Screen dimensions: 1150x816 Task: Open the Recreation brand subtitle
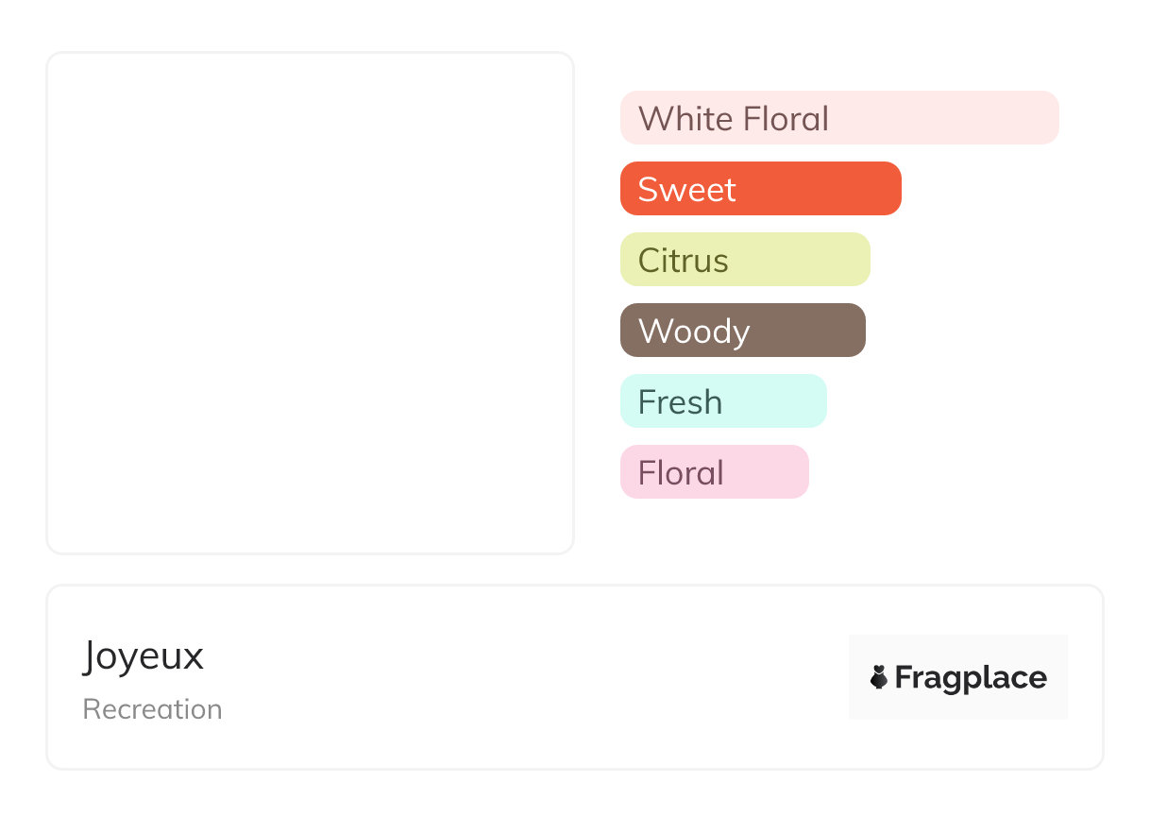152,709
